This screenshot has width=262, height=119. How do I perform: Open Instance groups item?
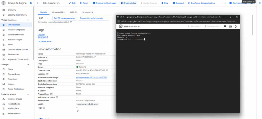[x=15, y=99]
